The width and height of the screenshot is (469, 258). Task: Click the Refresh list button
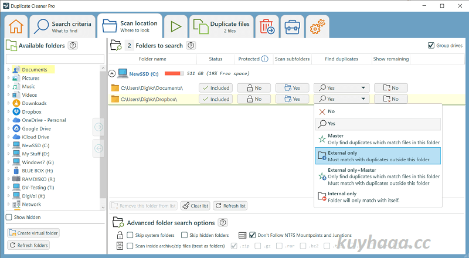click(230, 206)
